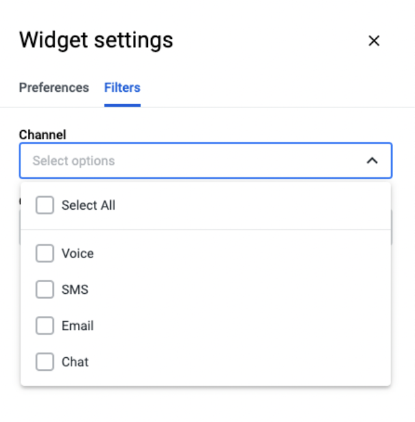Switch to the Preferences tab
The width and height of the screenshot is (415, 422).
54,87
